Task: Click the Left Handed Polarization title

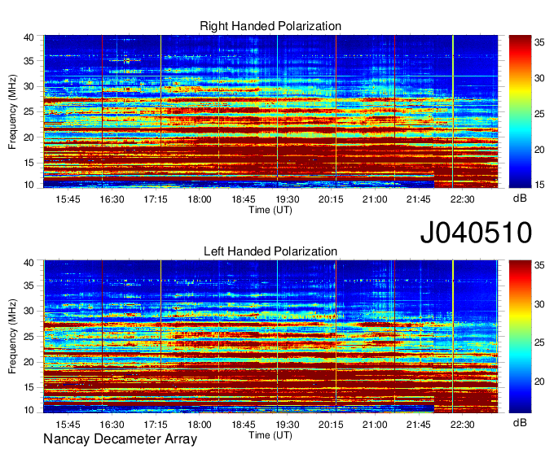Action: point(270,251)
